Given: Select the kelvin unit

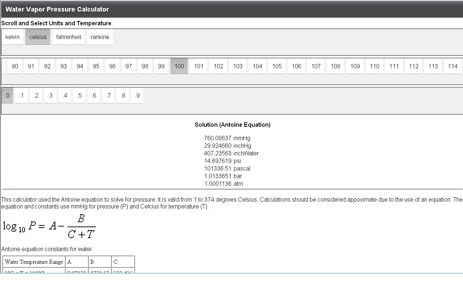Looking at the screenshot, I should point(12,37).
